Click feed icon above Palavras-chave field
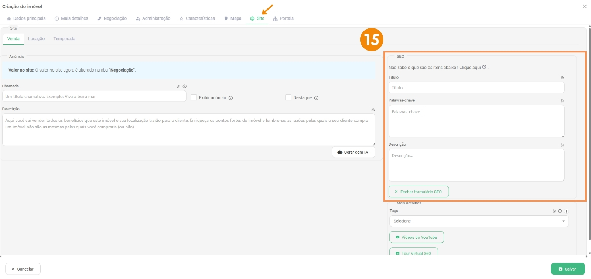591x279 pixels. click(563, 101)
